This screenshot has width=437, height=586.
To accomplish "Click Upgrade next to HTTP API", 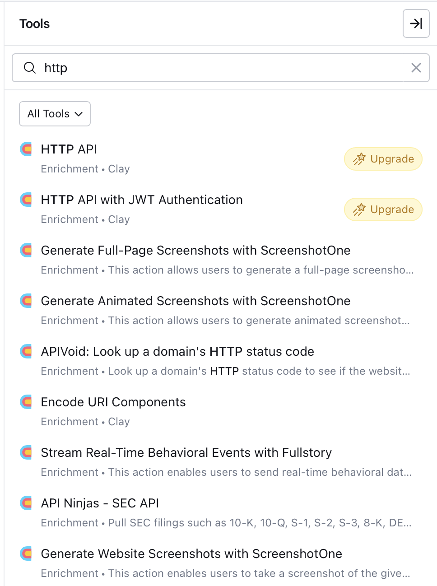I will pyautogui.click(x=383, y=159).
